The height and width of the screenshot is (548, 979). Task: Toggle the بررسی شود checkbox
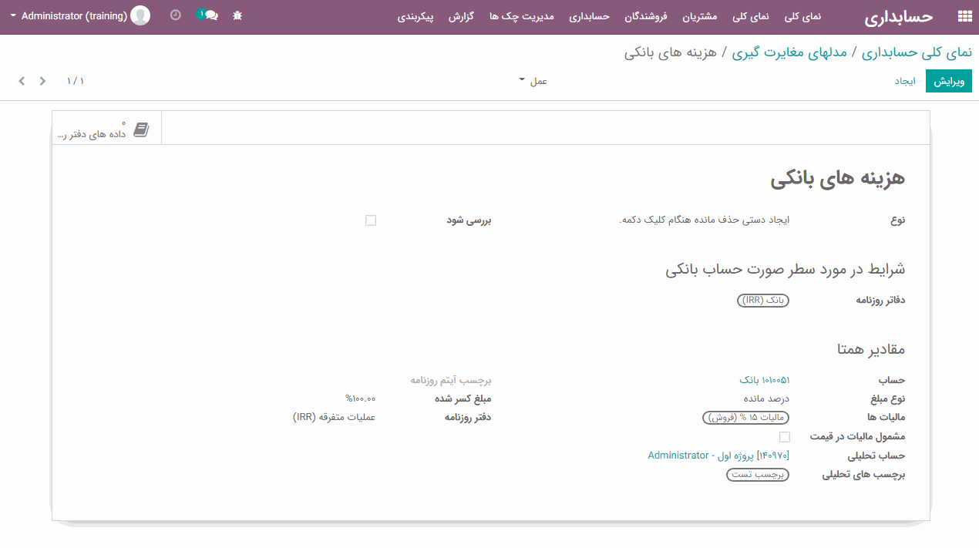point(371,220)
